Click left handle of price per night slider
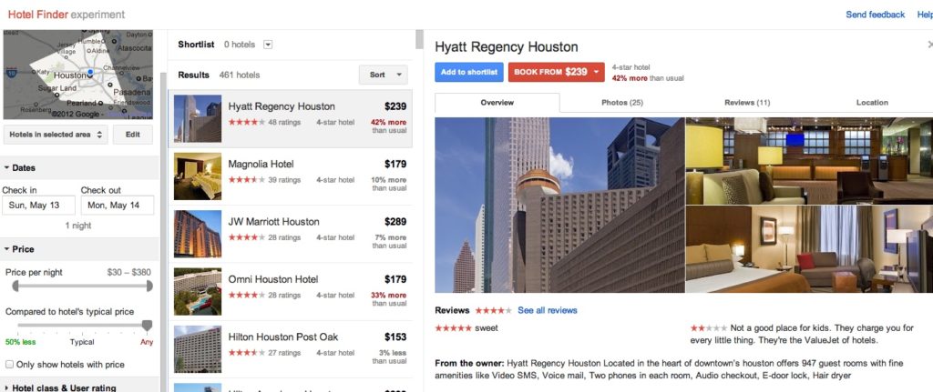This screenshot has width=933, height=392. (15, 286)
